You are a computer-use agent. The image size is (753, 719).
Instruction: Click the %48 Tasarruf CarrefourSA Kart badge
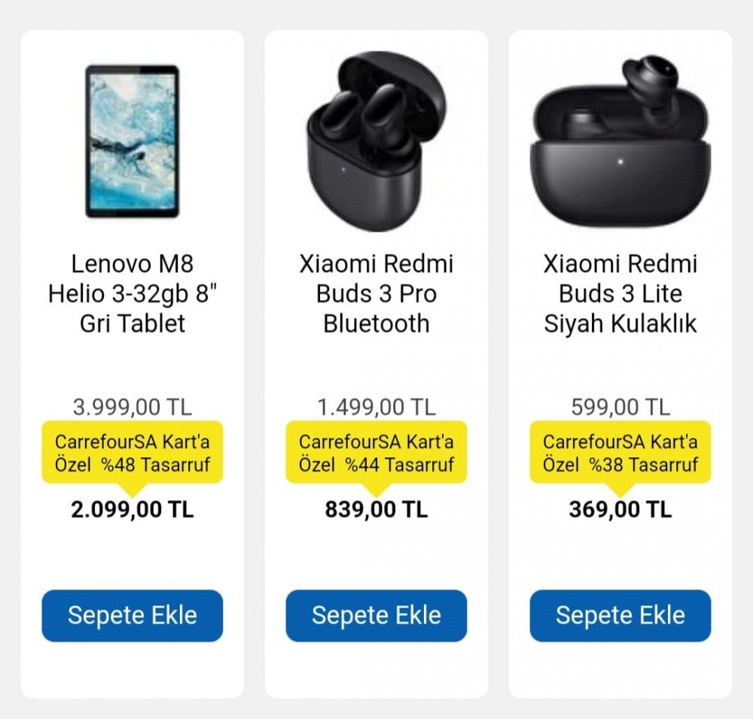(133, 453)
